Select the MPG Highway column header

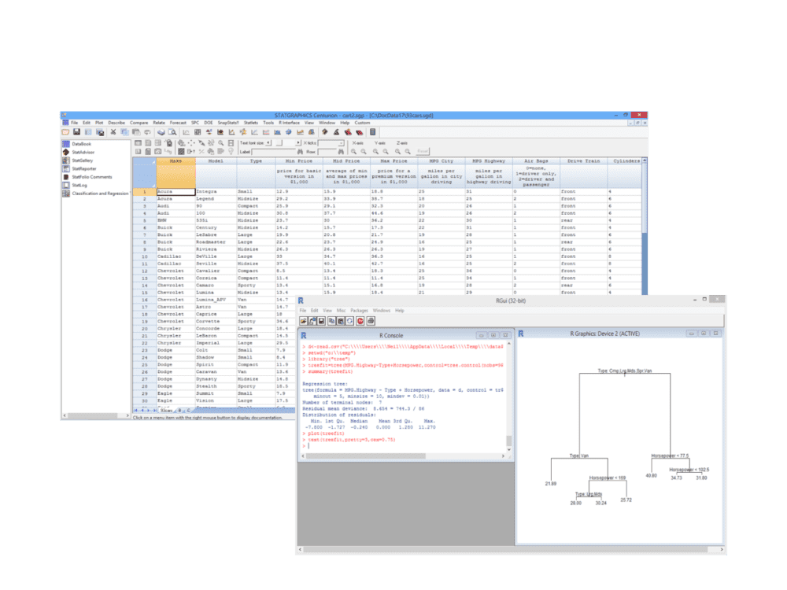click(484, 160)
